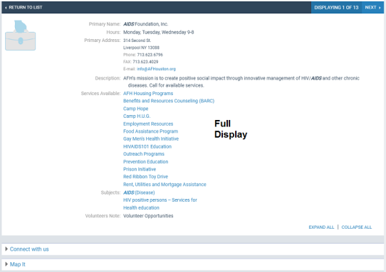The image size is (386, 272).
Task: Open Health education subject link
Action: pyautogui.click(x=141, y=207)
